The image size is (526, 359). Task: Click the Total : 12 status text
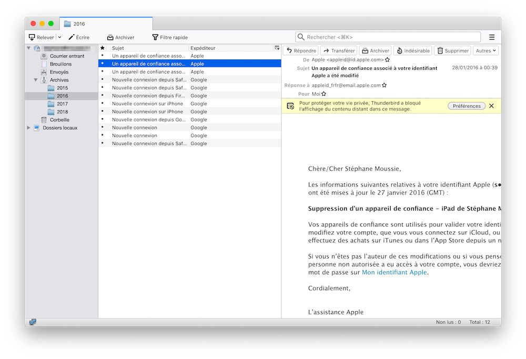tap(479, 322)
